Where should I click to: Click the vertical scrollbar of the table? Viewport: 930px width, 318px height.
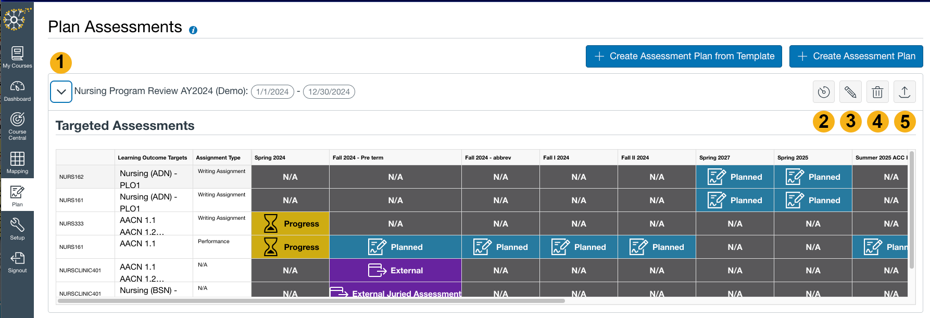click(x=911, y=210)
